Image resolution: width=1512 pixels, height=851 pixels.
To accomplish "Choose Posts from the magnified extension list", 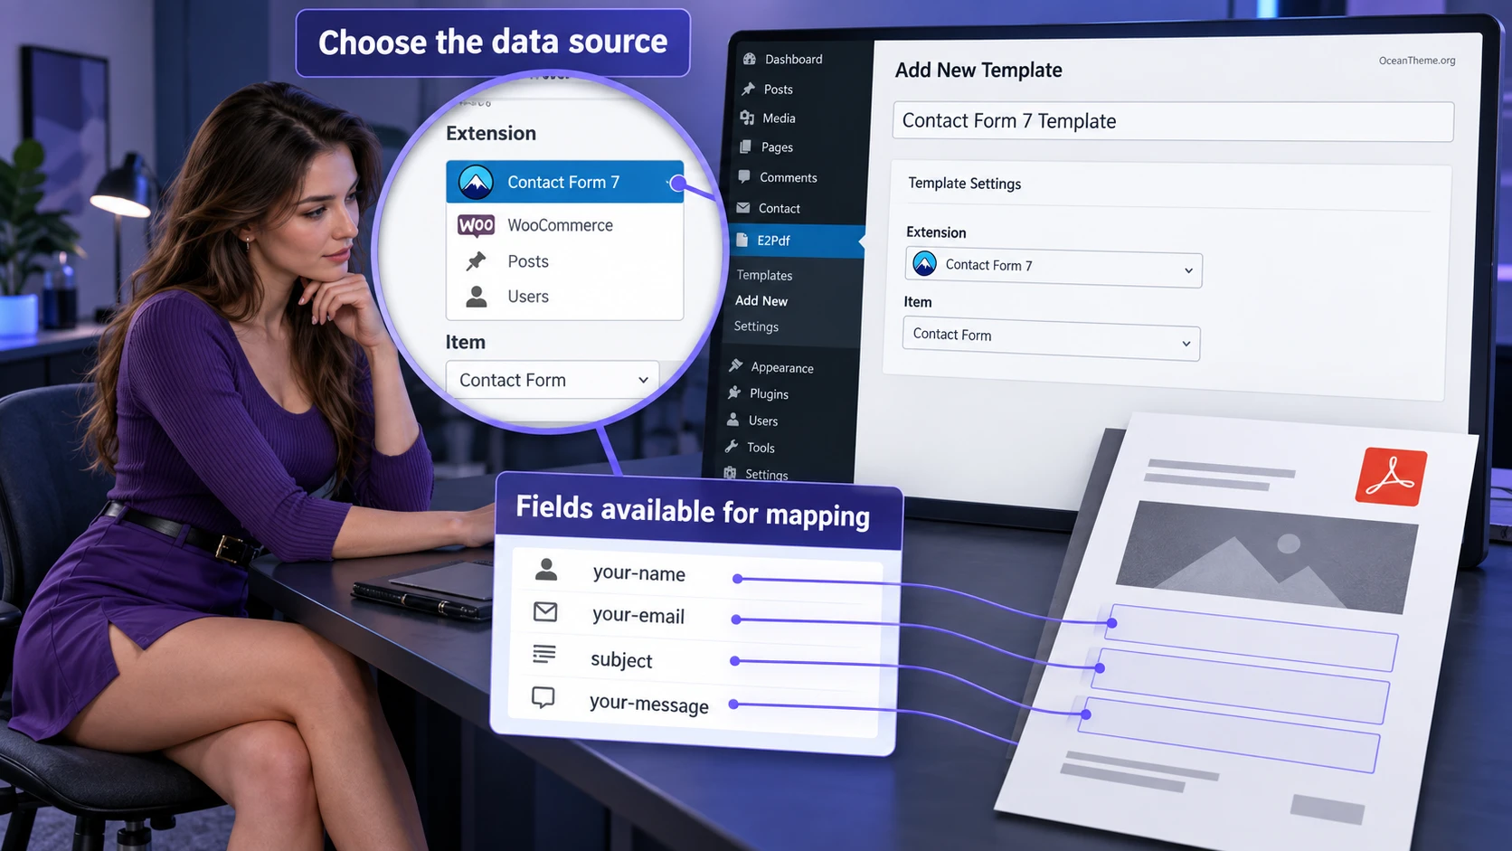I will pyautogui.click(x=565, y=261).
